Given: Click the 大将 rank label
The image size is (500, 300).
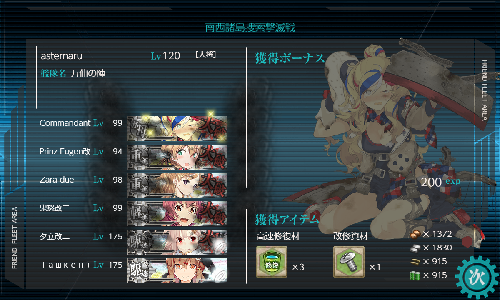Looking at the screenshot, I should pos(205,55).
